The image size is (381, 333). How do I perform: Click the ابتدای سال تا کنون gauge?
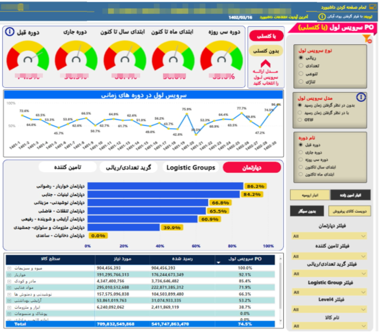125,56
